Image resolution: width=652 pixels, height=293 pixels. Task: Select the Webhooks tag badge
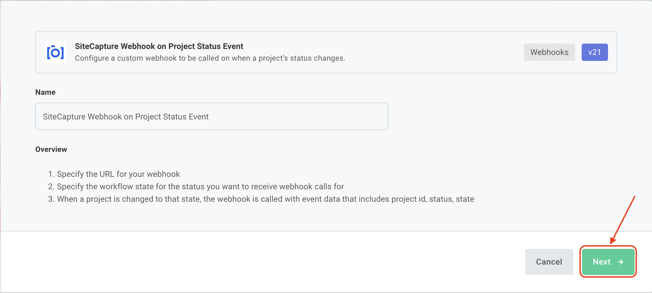(x=549, y=52)
